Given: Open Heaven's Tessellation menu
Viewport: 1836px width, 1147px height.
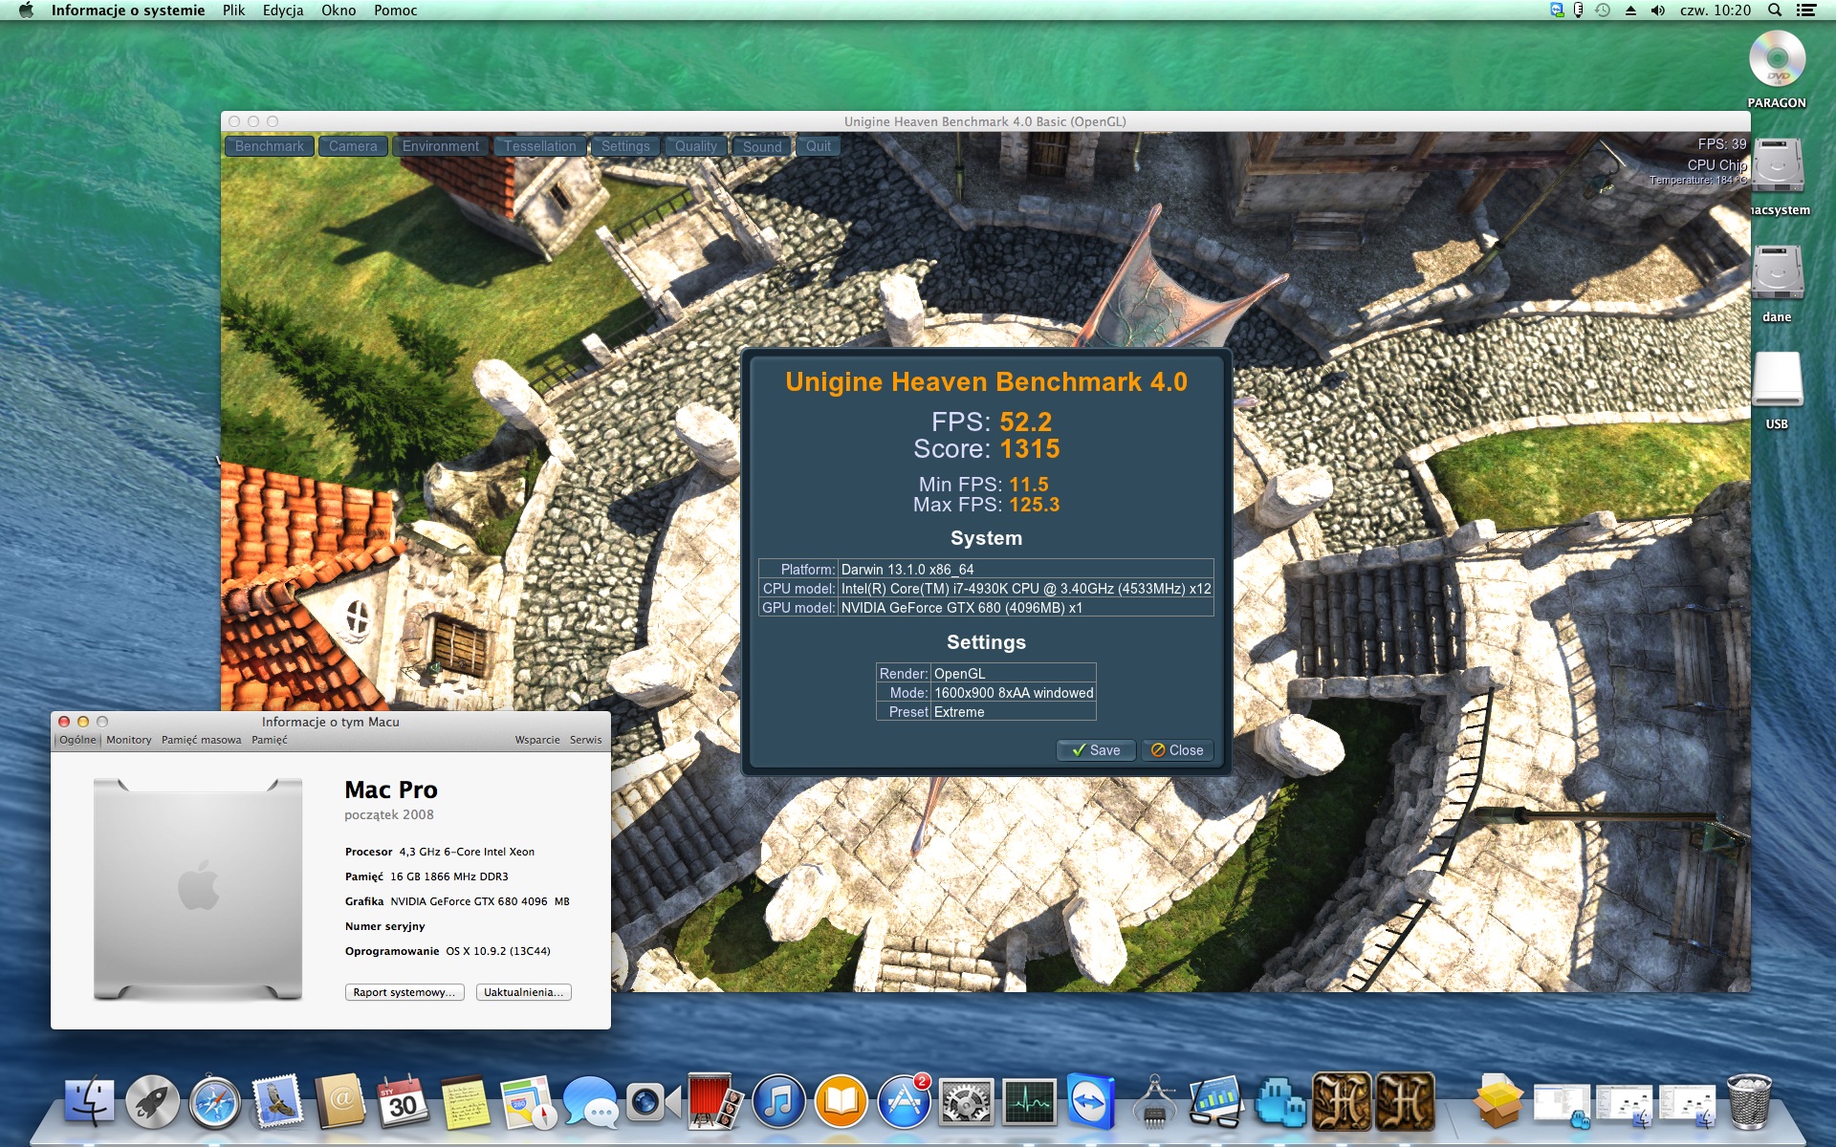Looking at the screenshot, I should (540, 146).
